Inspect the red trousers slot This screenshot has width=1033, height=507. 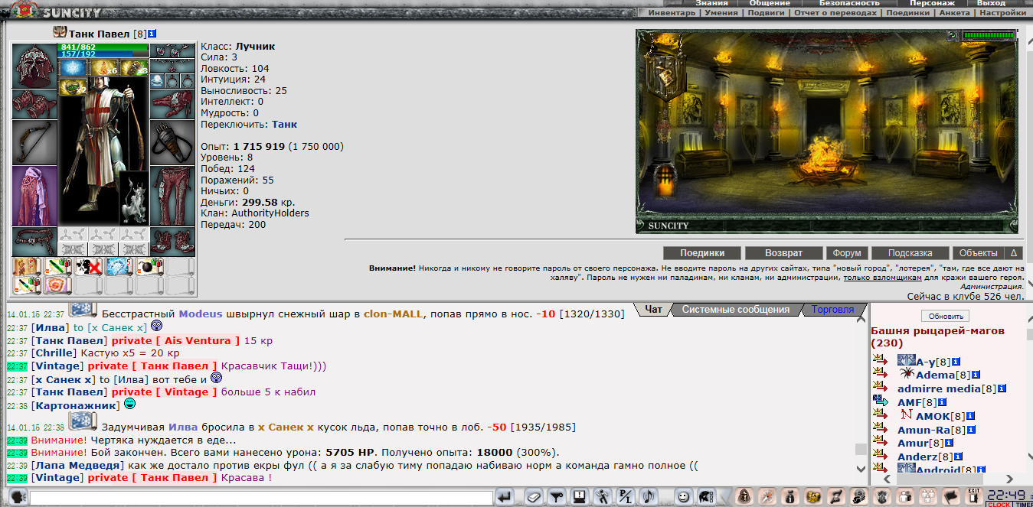(173, 196)
